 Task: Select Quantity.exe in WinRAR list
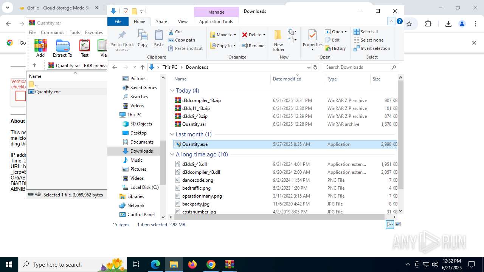(x=48, y=92)
